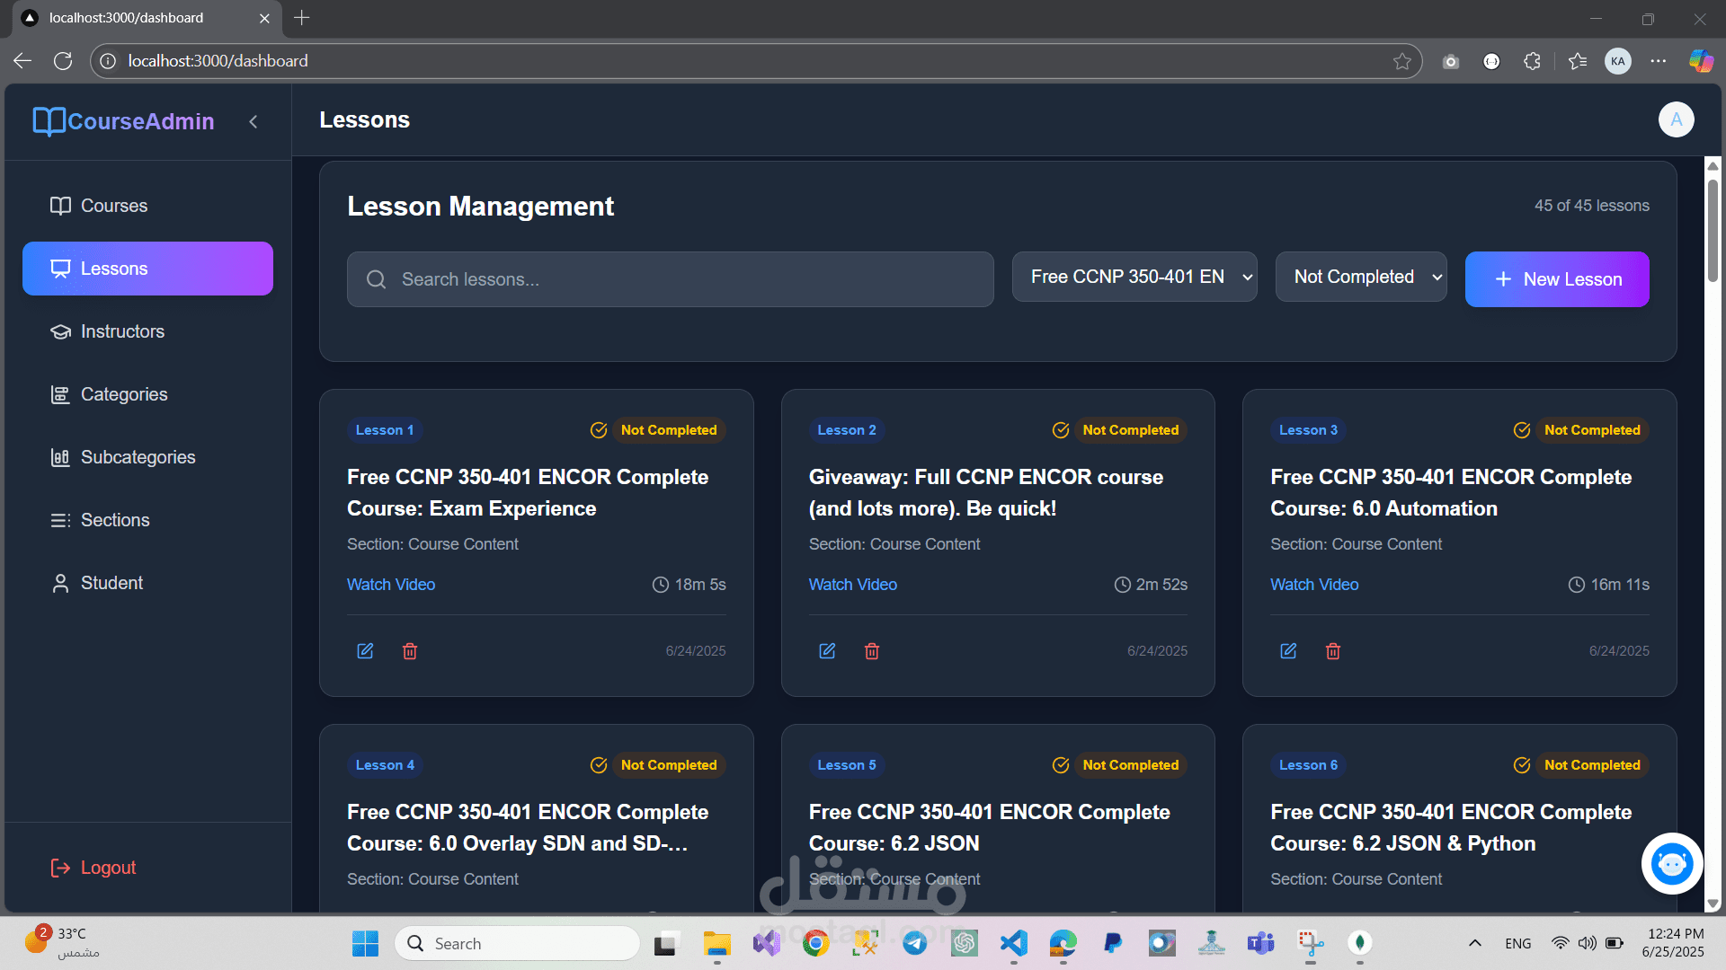Open Visual Studio Code from taskbar

[x=1013, y=943]
